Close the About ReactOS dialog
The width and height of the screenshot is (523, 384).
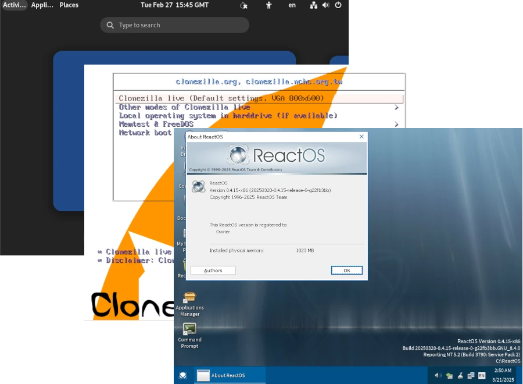click(361, 137)
